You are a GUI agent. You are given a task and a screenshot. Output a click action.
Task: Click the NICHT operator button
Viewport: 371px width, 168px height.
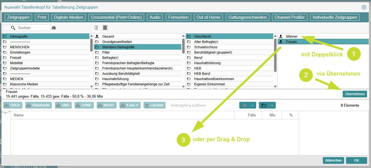[106, 105]
